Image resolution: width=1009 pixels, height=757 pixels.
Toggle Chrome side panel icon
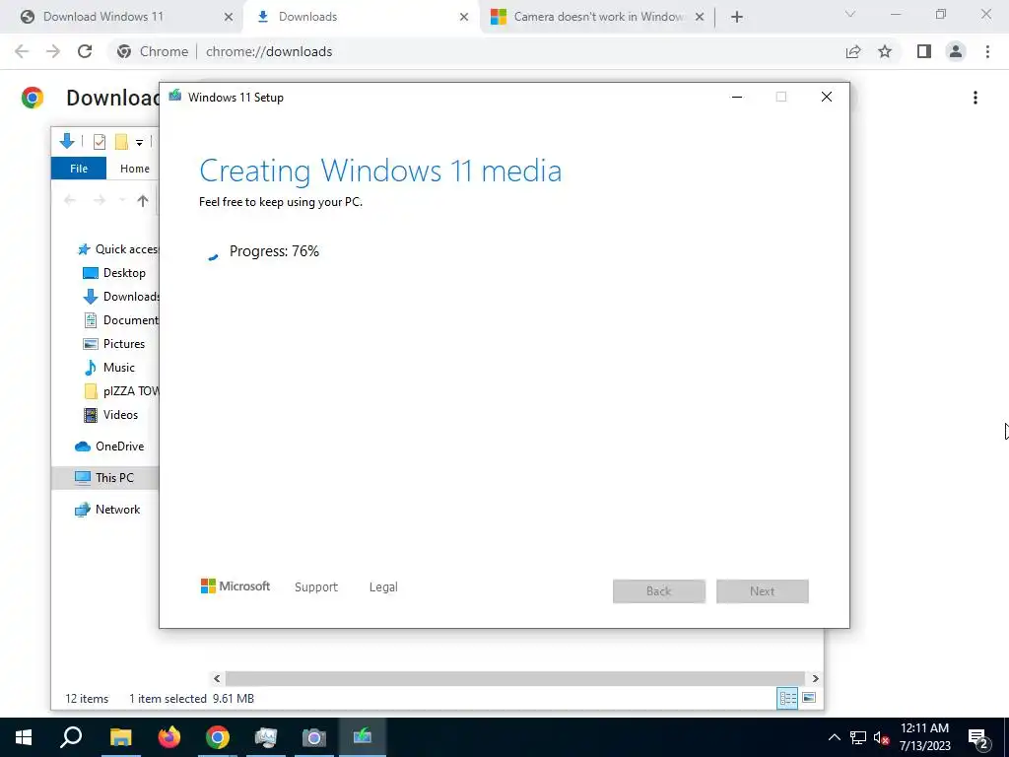point(924,51)
